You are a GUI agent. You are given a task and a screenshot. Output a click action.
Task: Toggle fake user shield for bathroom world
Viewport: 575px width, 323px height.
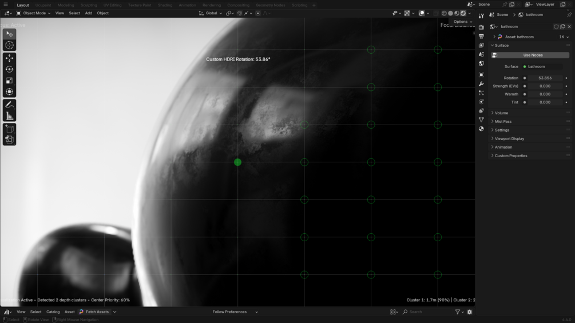tap(556, 27)
